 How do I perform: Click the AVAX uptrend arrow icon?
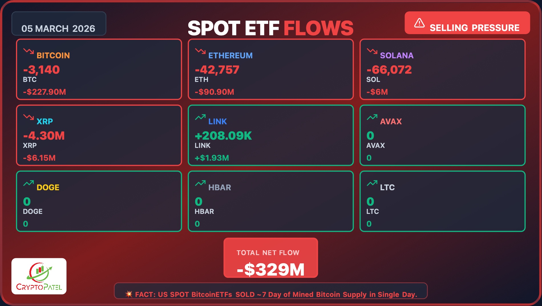point(372,117)
